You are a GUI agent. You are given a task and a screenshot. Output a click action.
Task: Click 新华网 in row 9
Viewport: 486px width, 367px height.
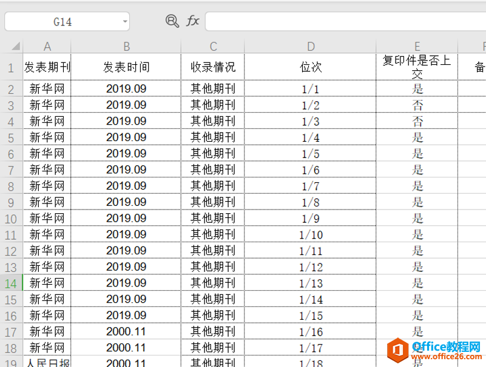[47, 202]
